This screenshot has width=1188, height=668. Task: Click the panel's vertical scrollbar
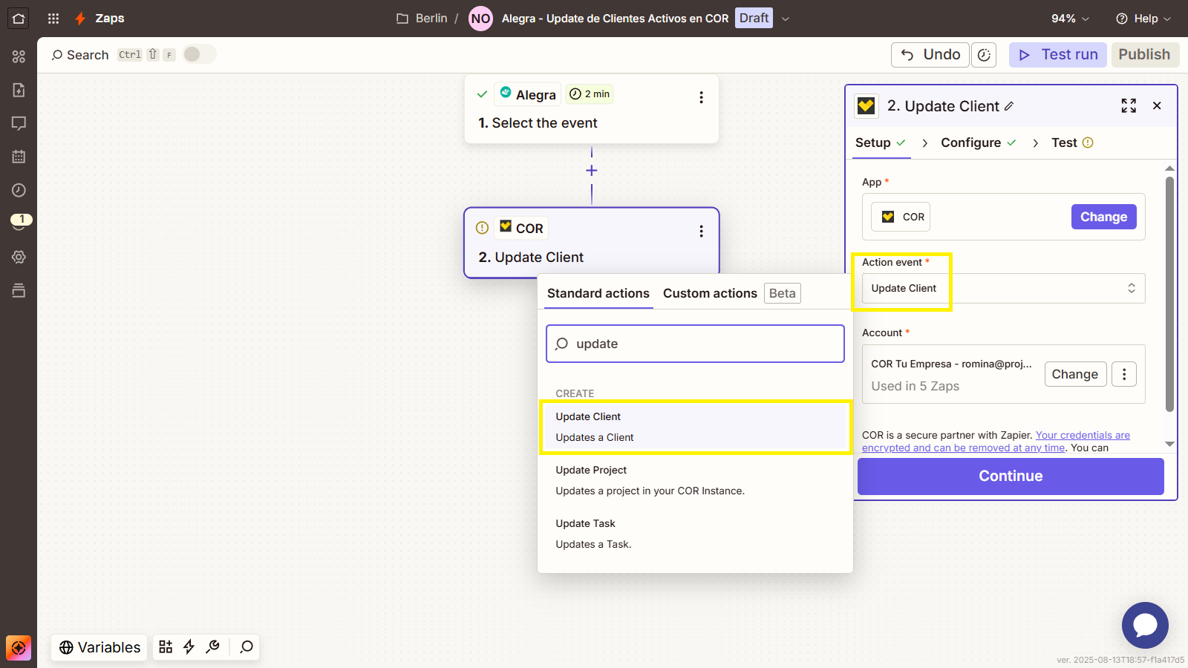tap(1169, 294)
